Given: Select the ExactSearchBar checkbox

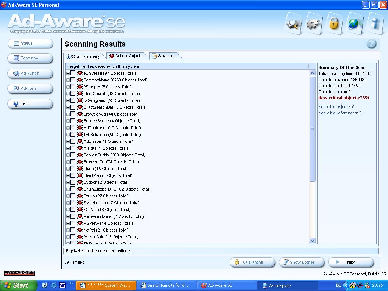Looking at the screenshot, I should [73, 107].
